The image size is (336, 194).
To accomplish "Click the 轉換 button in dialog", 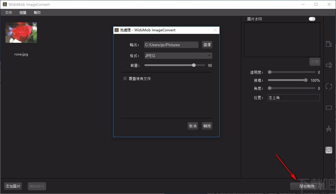I will tap(207, 126).
